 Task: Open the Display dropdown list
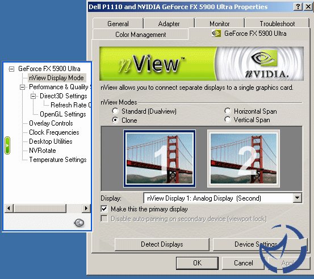coord(298,198)
